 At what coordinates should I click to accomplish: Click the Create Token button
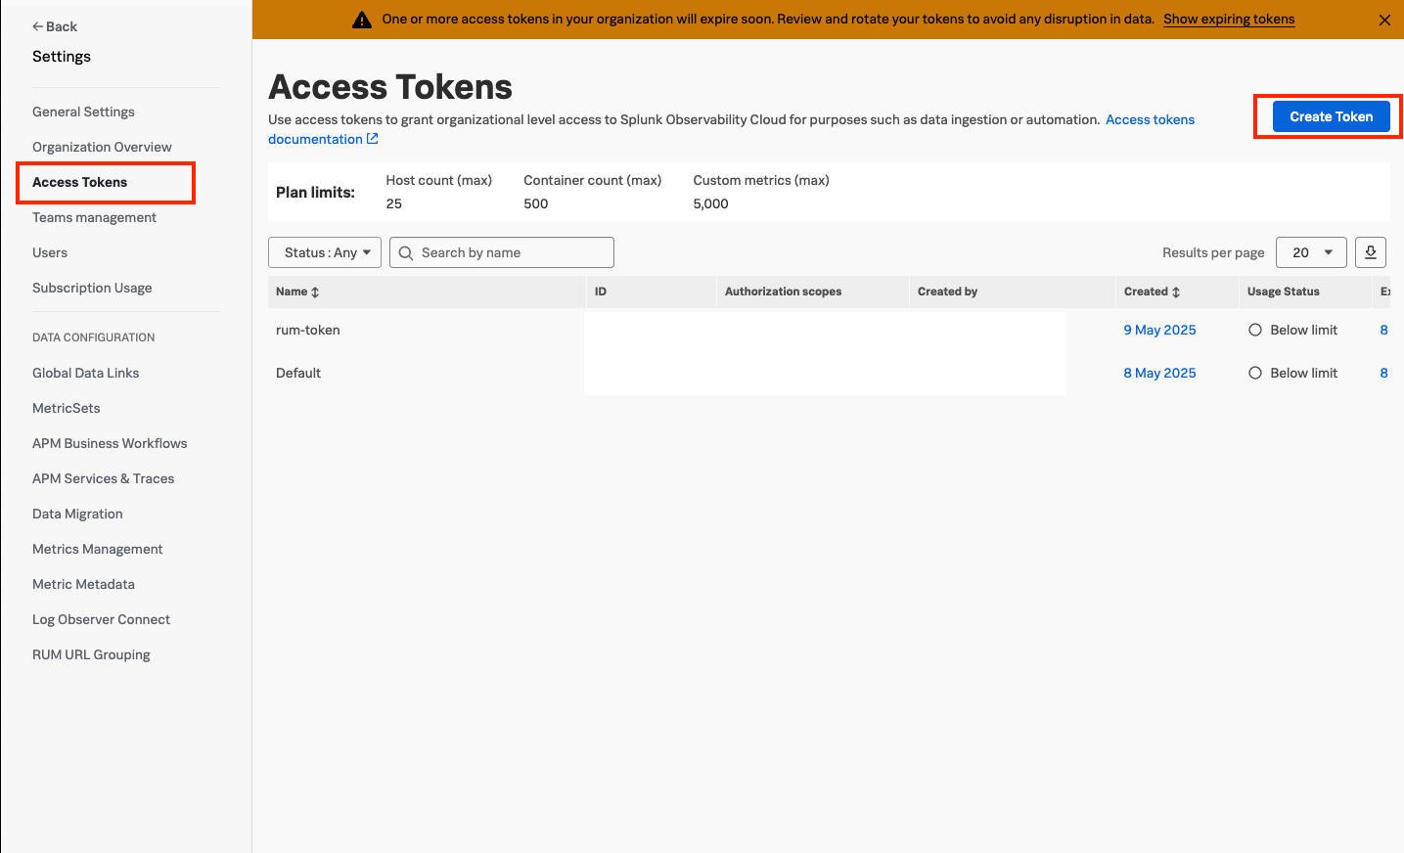[x=1331, y=116]
